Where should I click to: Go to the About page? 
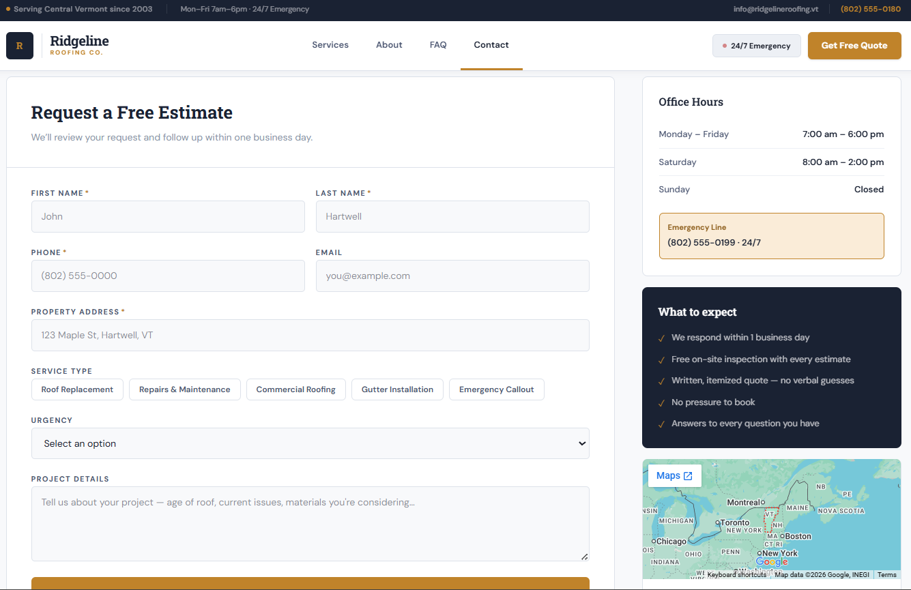pyautogui.click(x=389, y=45)
